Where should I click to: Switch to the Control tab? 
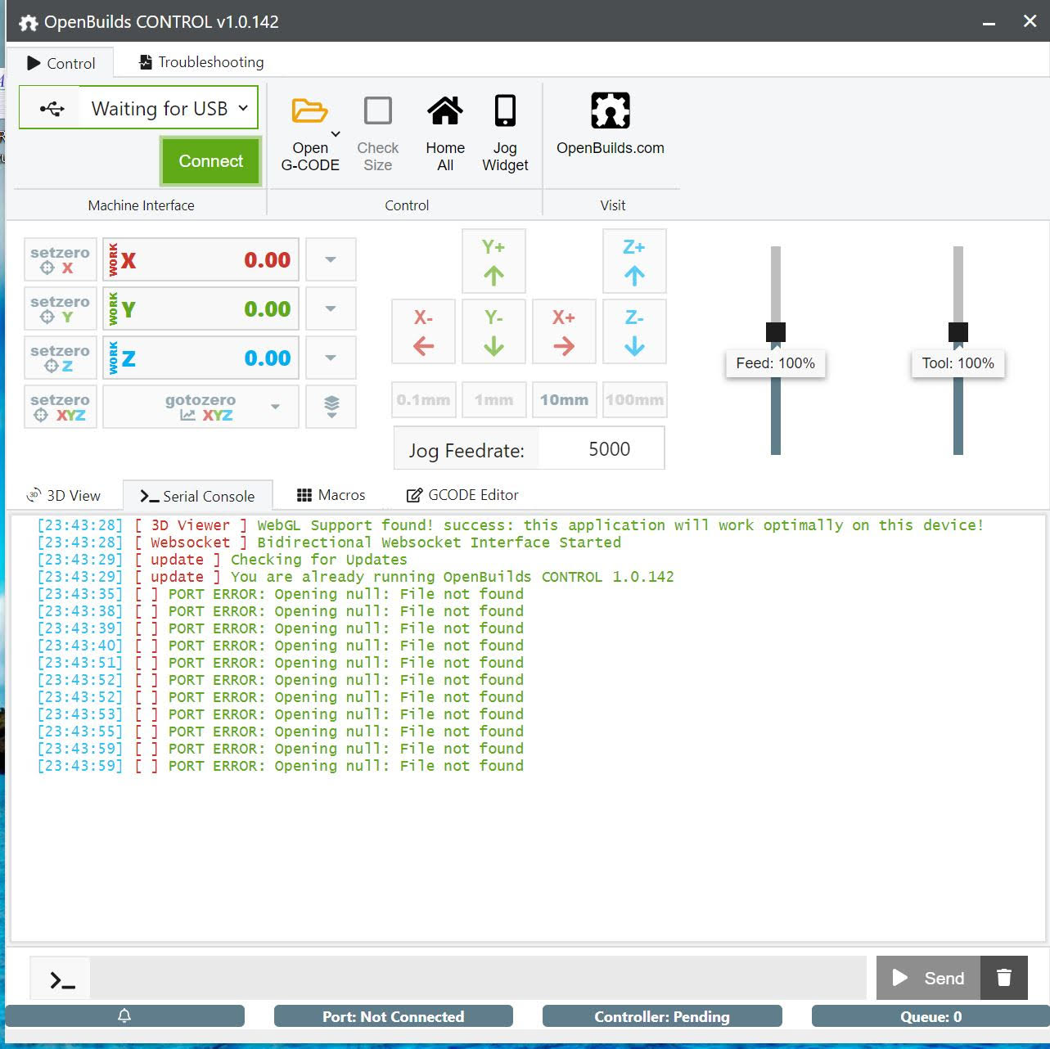pyautogui.click(x=61, y=63)
